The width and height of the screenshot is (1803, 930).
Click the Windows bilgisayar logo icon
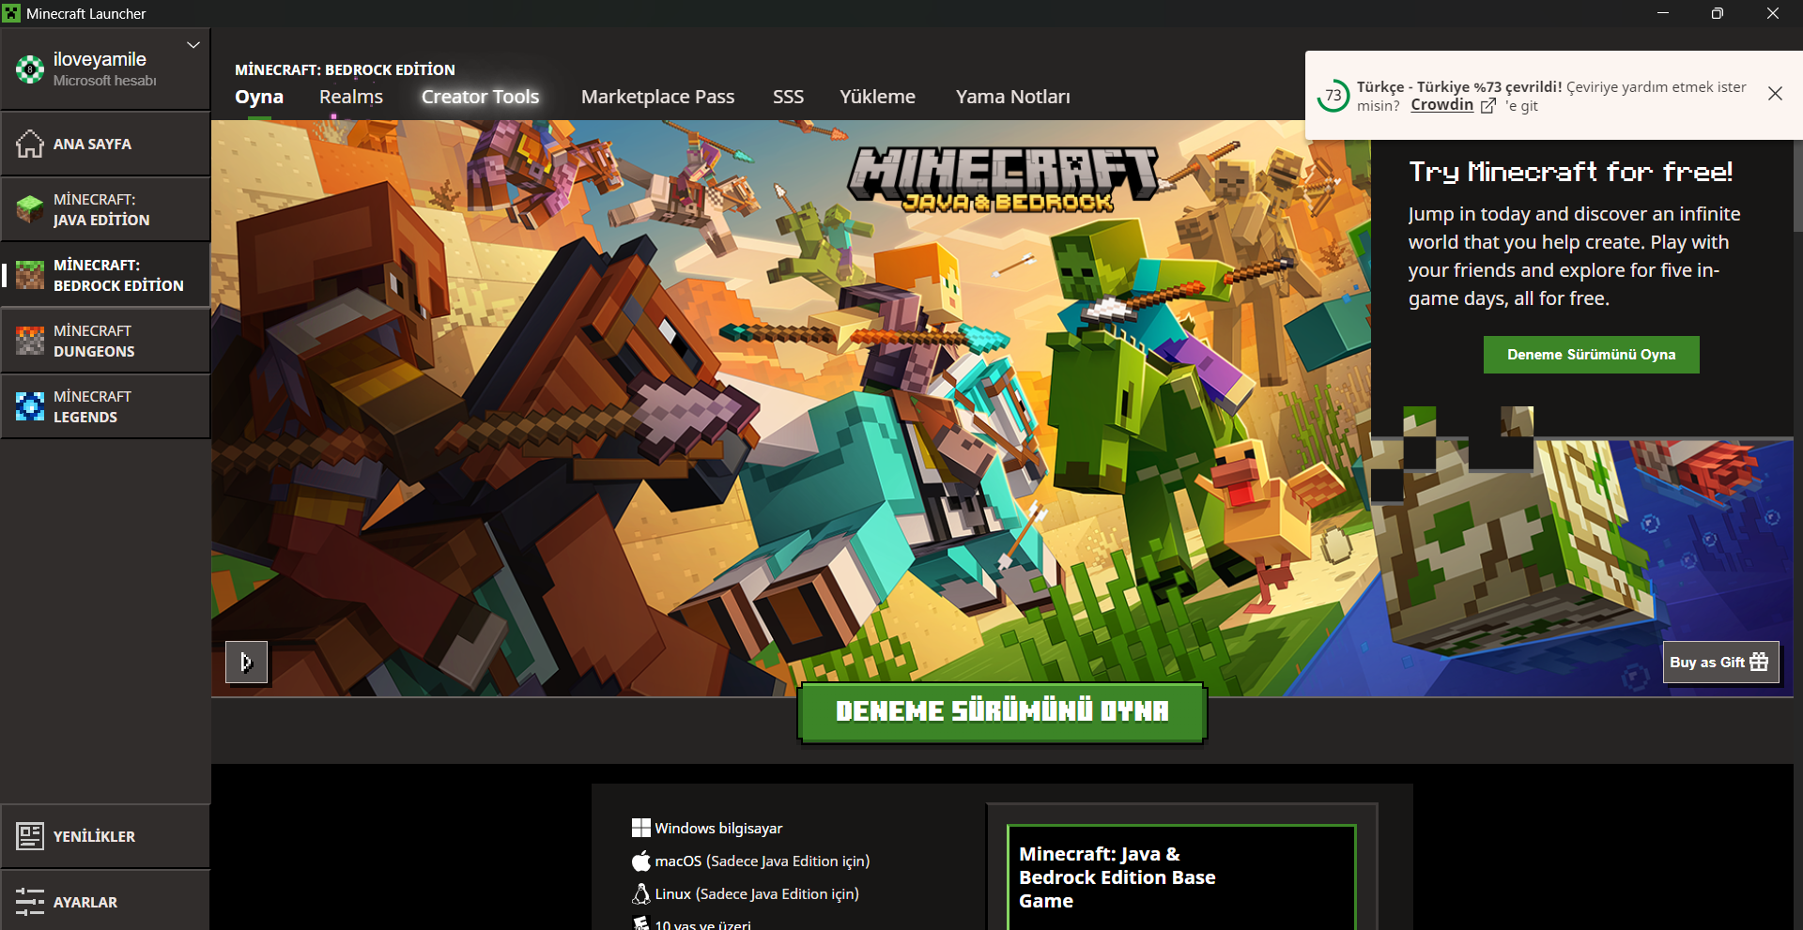tap(641, 828)
